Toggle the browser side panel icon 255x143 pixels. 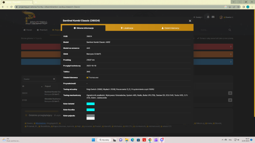pos(244,7)
